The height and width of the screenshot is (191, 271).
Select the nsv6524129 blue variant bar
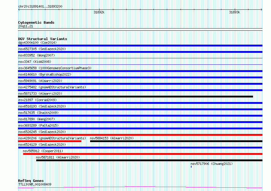click(x=140, y=148)
